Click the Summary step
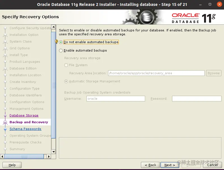This screenshot has width=224, height=170. coord(17,149)
